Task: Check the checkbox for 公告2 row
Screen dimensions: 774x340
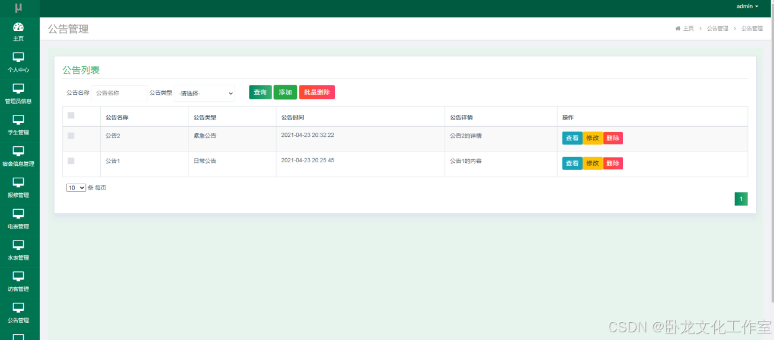Action: [x=71, y=136]
